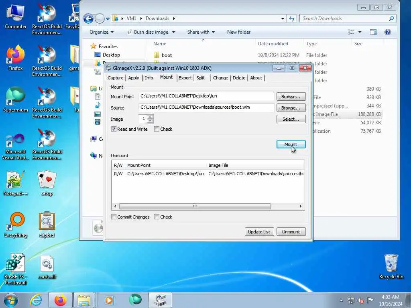Open Microsoft Visual Studio desktop shortcut
411x308 pixels.
pos(16,146)
